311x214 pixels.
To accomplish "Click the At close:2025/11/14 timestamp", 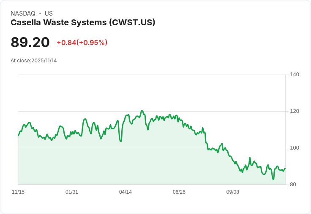I will pos(34,61).
